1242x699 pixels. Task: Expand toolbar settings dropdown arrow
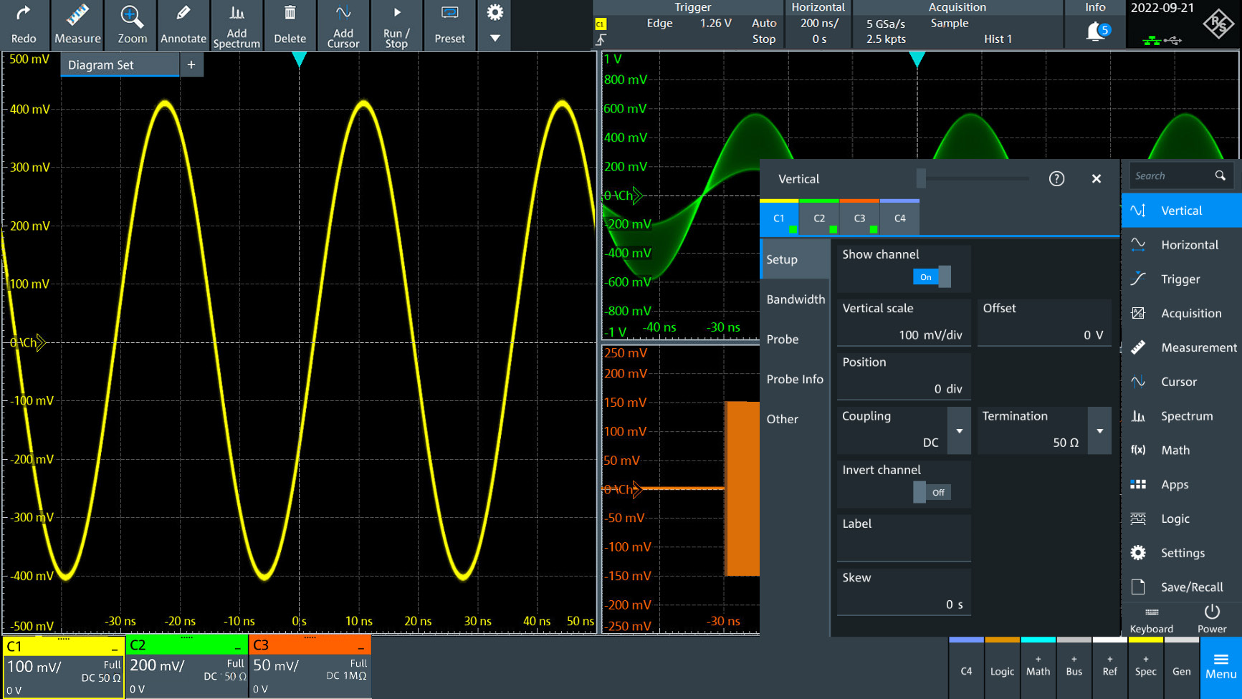click(x=495, y=39)
